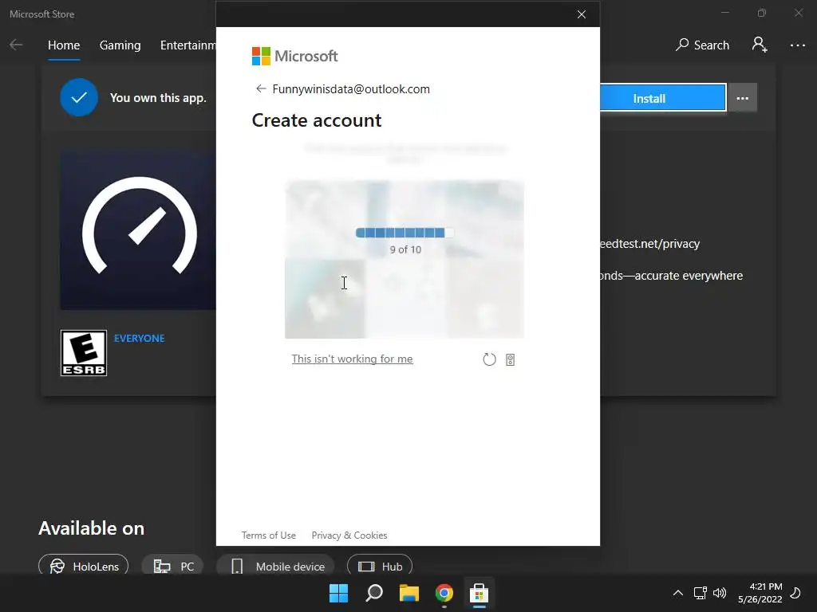Open File Explorer from the taskbar
Screen dimensions: 817x612
[409, 593]
